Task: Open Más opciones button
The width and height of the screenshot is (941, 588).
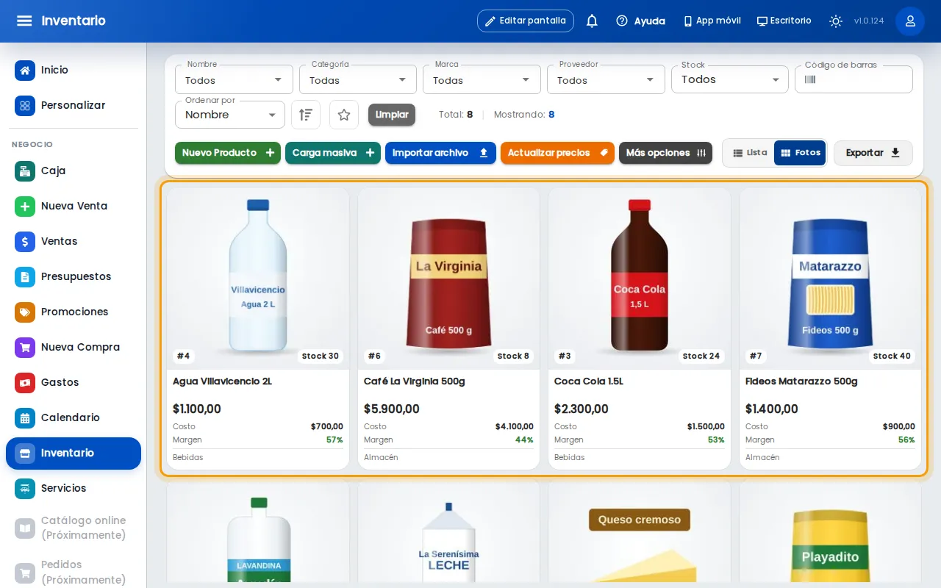Action: pos(665,153)
